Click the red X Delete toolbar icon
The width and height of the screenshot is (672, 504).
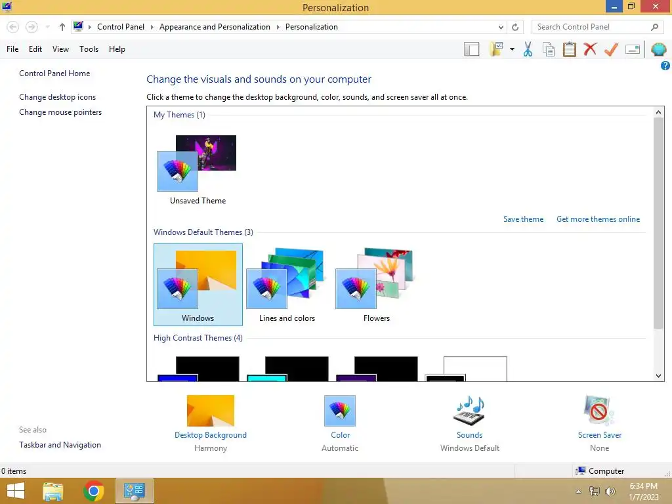pos(590,49)
